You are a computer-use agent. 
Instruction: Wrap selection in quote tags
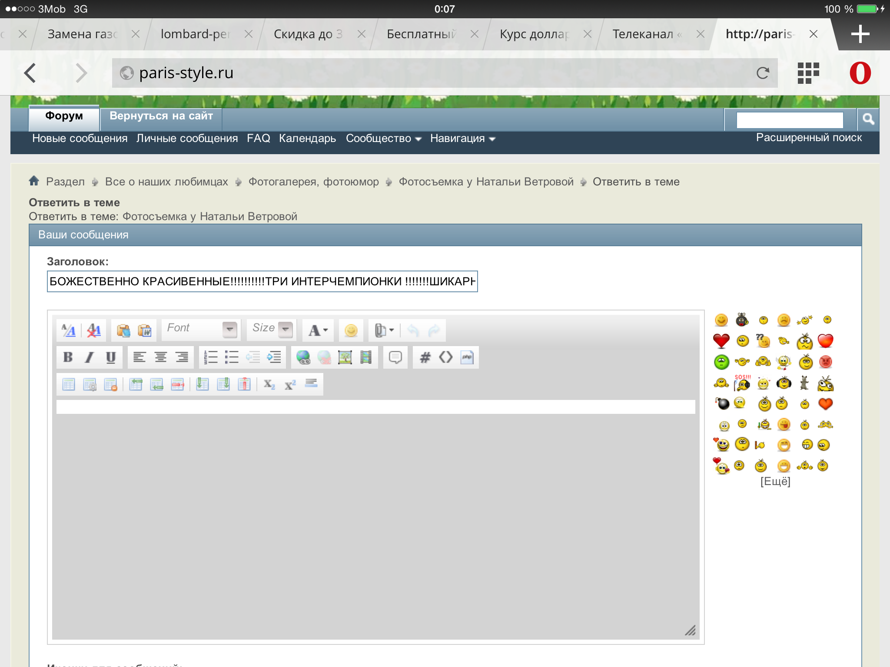click(395, 357)
